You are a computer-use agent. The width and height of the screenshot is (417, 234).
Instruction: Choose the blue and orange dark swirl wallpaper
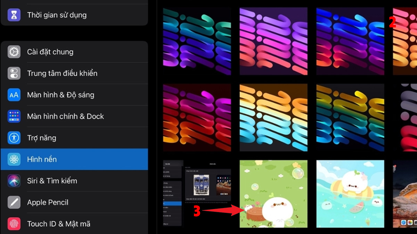(x=350, y=41)
